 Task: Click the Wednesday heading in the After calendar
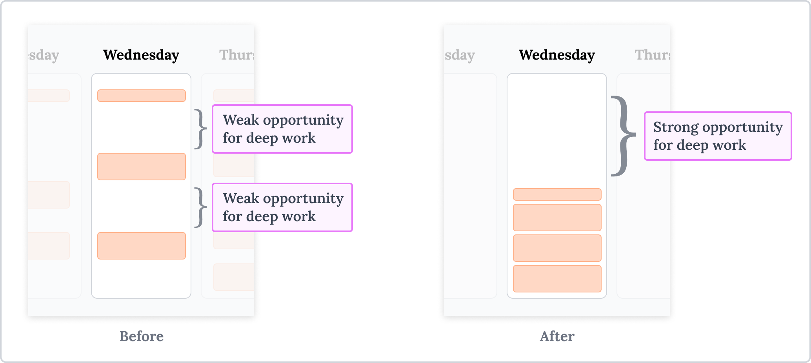point(557,55)
